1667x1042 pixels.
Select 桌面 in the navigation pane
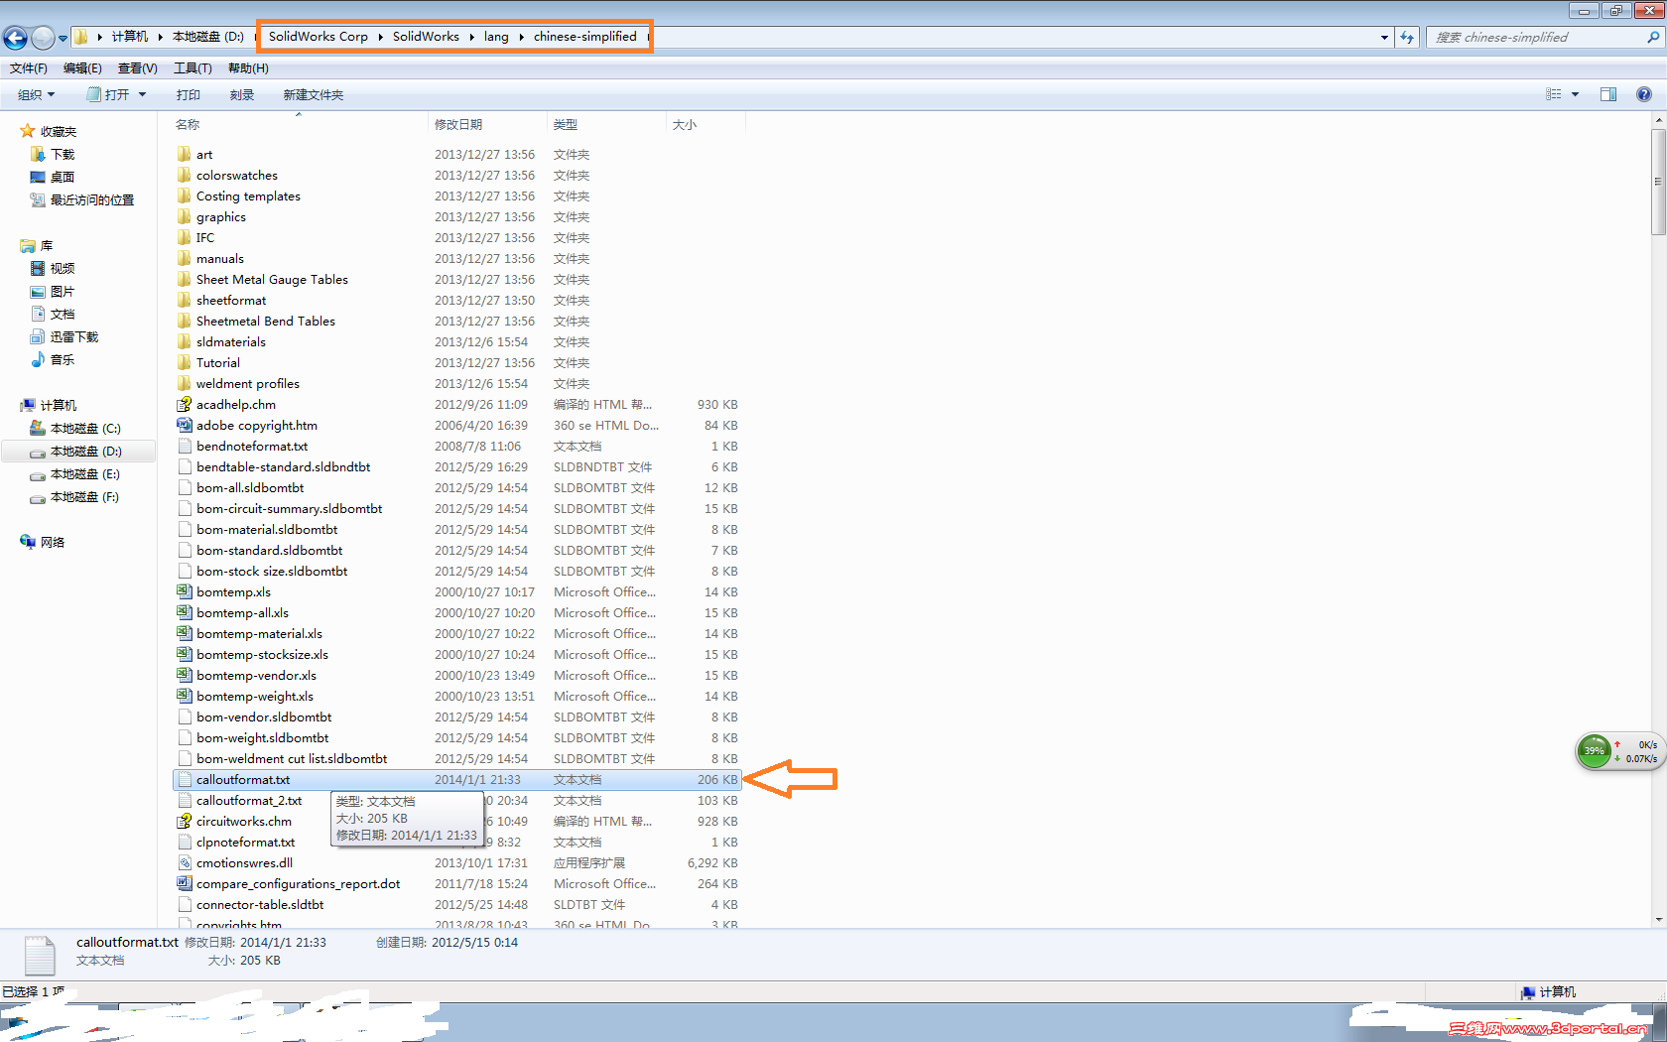[63, 178]
